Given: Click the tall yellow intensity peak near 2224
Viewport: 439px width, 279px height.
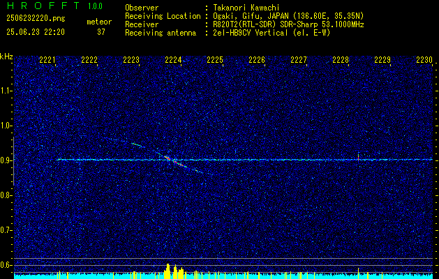Looking at the screenshot, I should (168, 271).
